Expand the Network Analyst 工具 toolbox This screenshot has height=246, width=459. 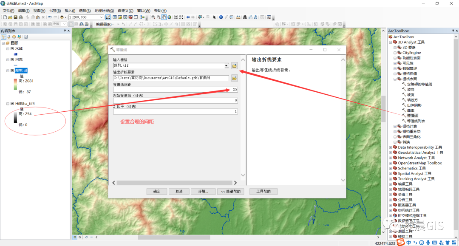[391, 158]
